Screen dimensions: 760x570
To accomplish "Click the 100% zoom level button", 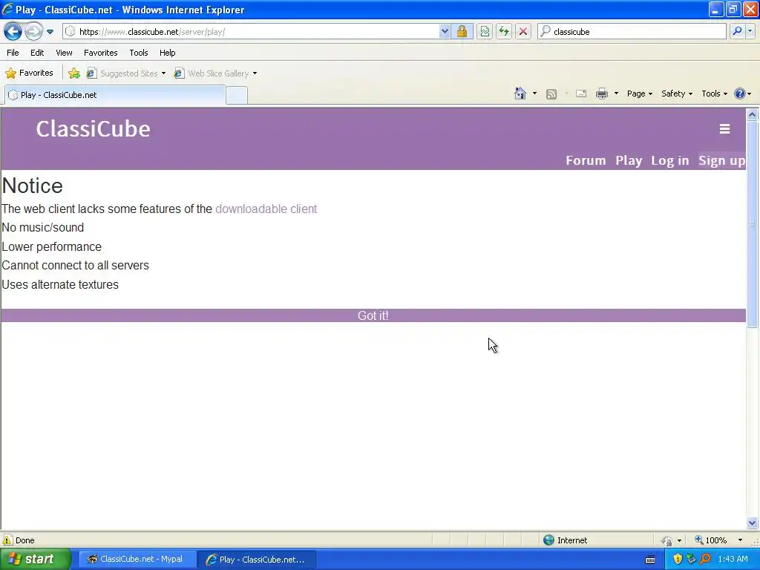I will point(712,540).
